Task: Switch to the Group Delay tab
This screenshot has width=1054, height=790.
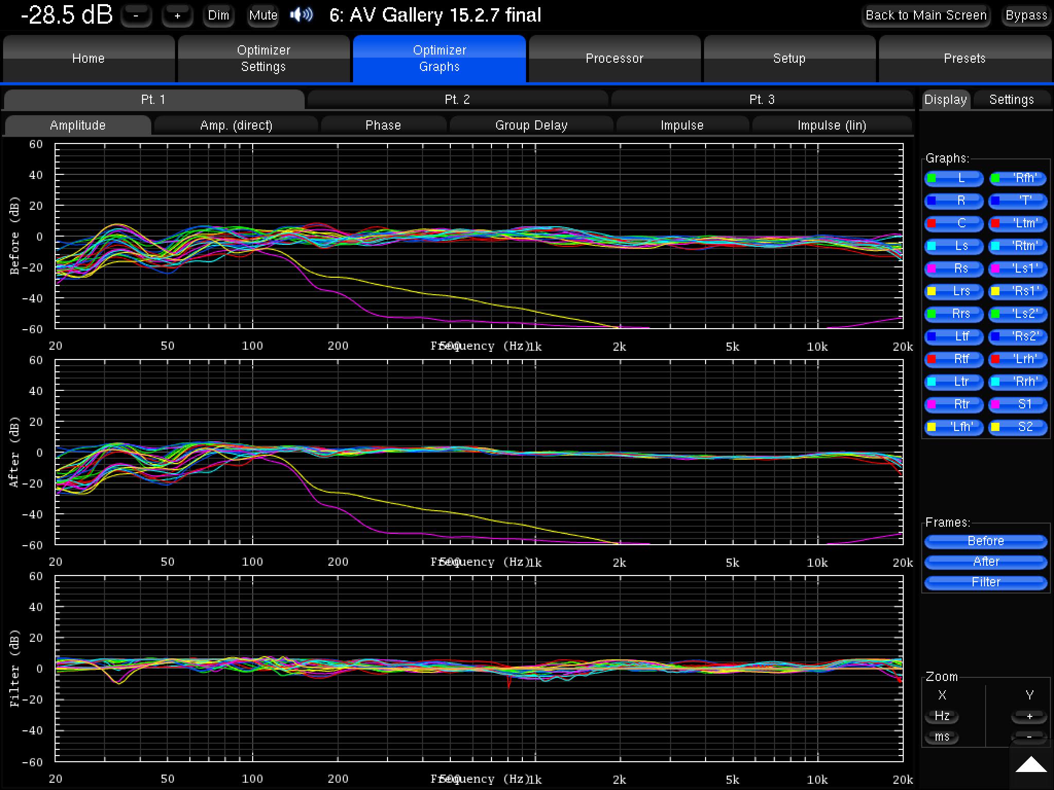Action: pos(532,125)
